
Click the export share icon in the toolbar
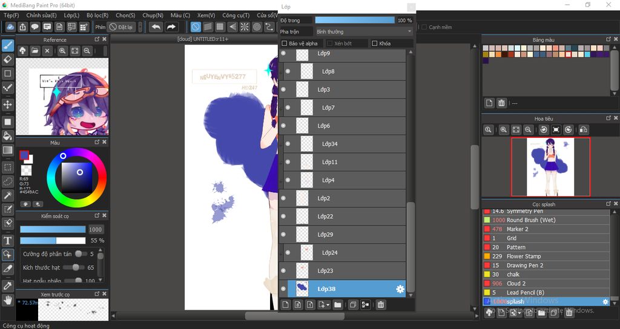coord(22,27)
